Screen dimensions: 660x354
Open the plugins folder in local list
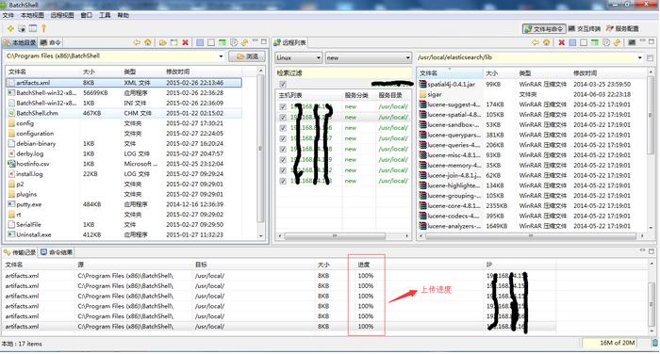click(x=124, y=194)
